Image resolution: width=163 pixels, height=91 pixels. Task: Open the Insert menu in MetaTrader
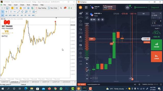pyautogui.click(x=16, y=5)
